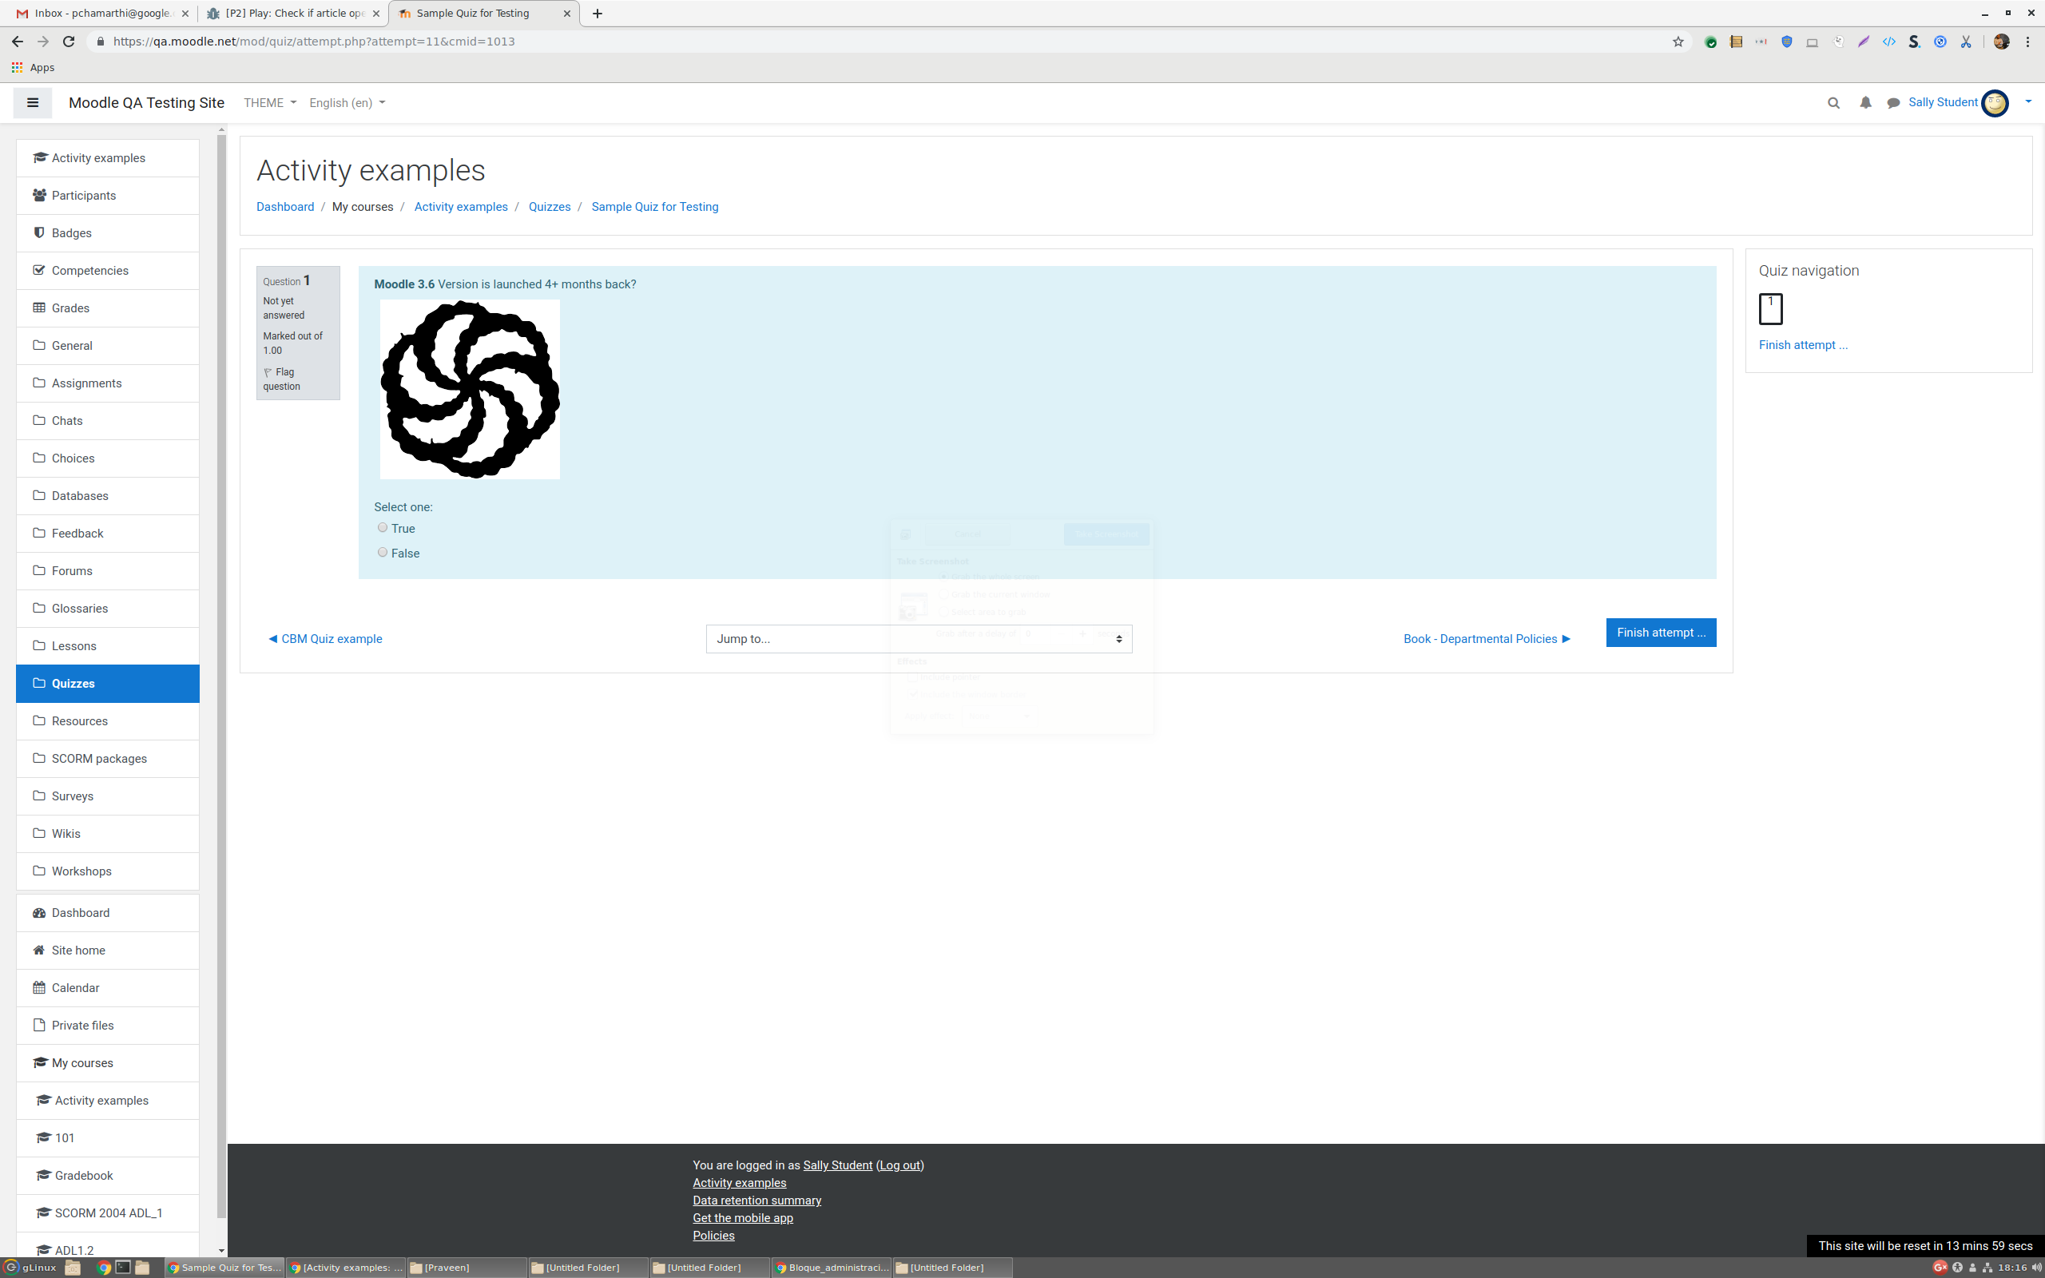Open the THEME dropdown menu
Image resolution: width=2045 pixels, height=1278 pixels.
[269, 103]
